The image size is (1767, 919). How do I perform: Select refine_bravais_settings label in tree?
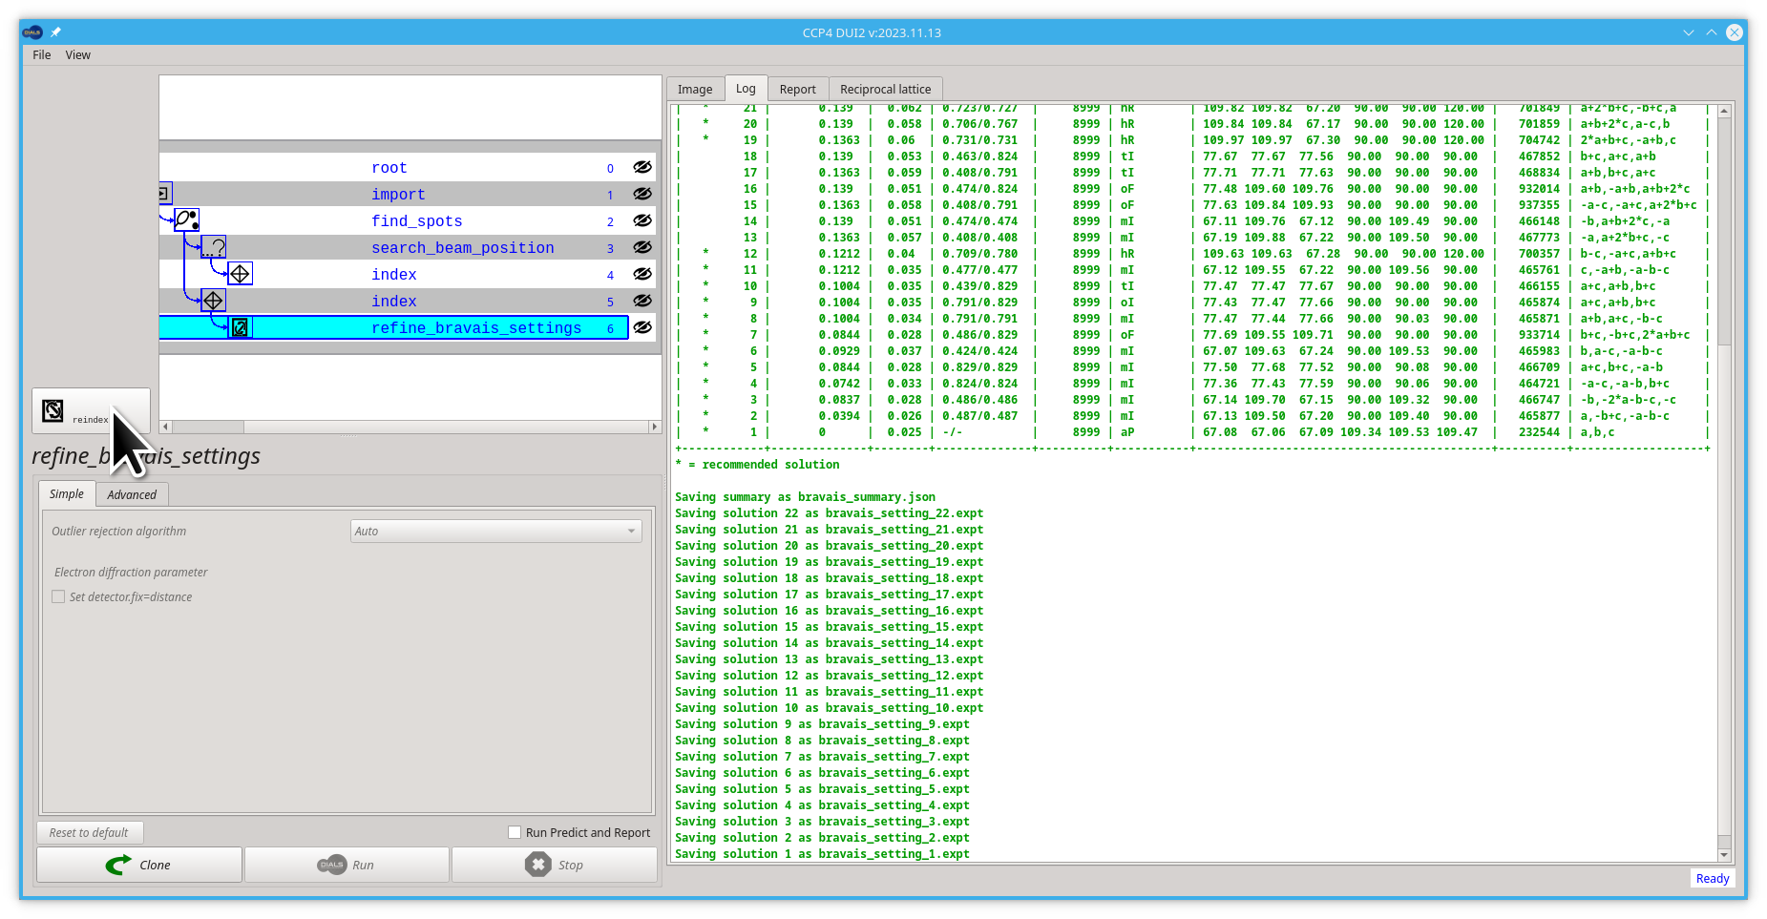coord(476,328)
